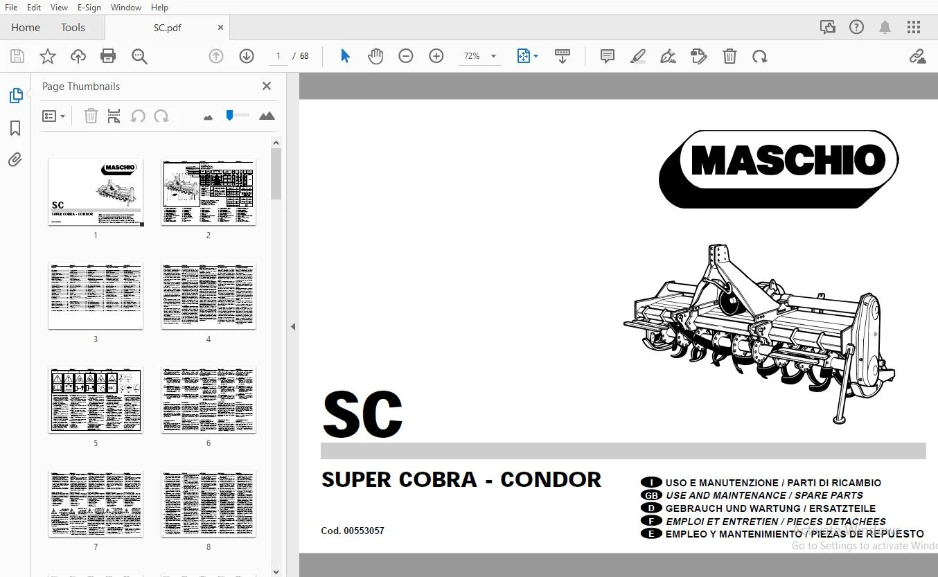Star this file as a favorite
The image size is (938, 577).
point(48,56)
